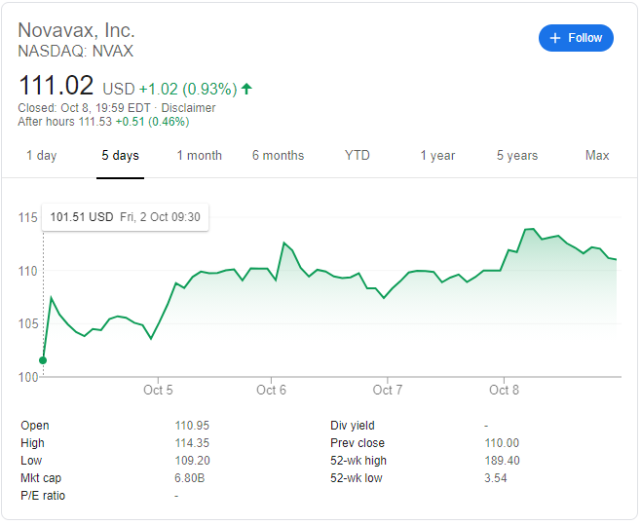Click the P/E ratio label
This screenshot has height=525, width=641.
(x=43, y=496)
